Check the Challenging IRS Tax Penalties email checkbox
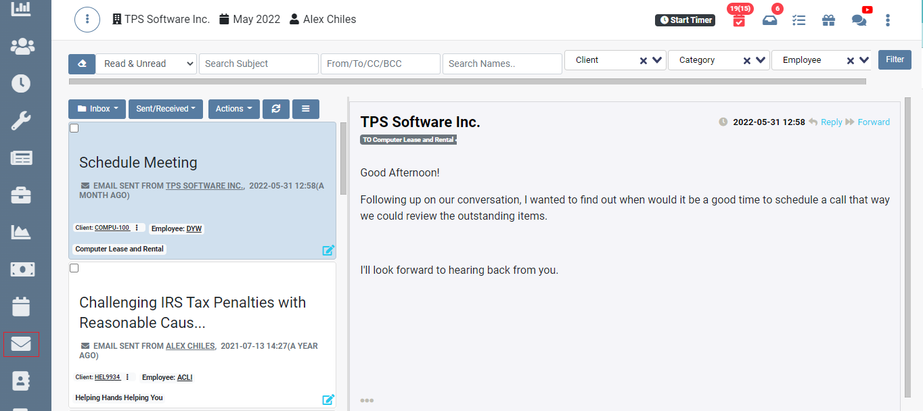This screenshot has width=923, height=411. click(74, 268)
